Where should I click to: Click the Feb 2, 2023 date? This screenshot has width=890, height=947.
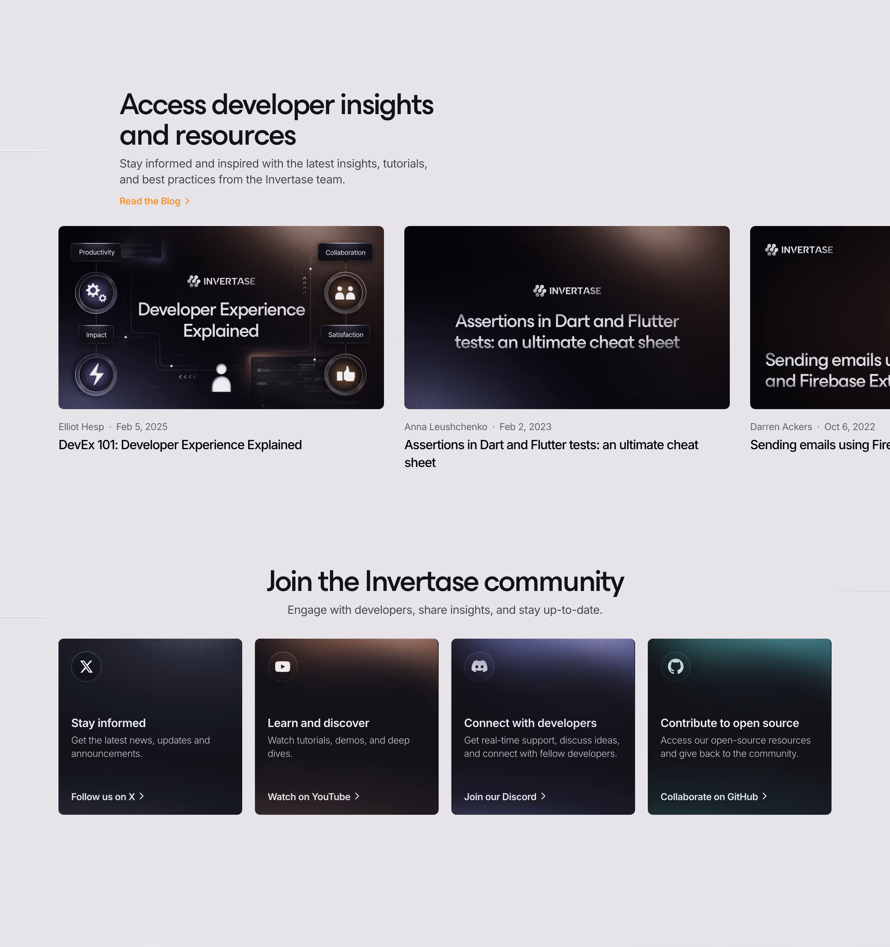(x=525, y=427)
